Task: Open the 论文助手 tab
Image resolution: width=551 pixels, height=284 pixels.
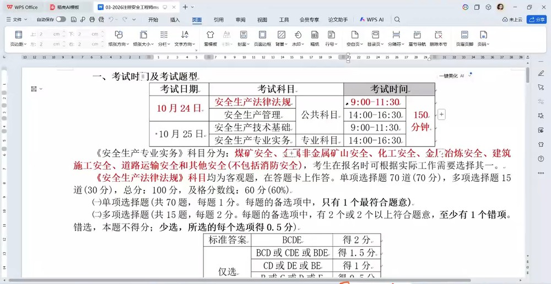Action: pyautogui.click(x=338, y=20)
